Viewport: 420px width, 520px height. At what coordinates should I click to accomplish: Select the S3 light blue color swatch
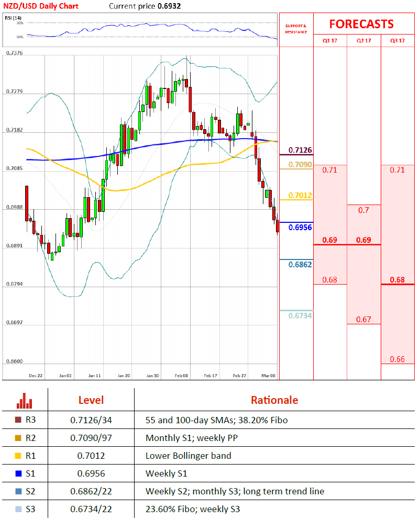coord(19,509)
